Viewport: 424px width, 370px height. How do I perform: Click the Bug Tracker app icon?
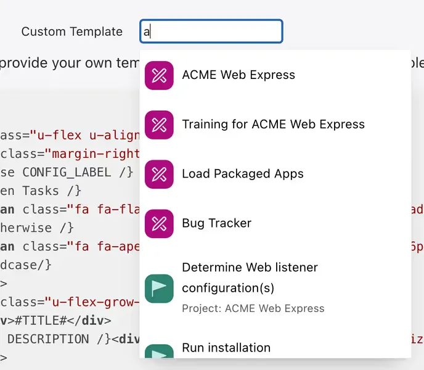pyautogui.click(x=159, y=224)
